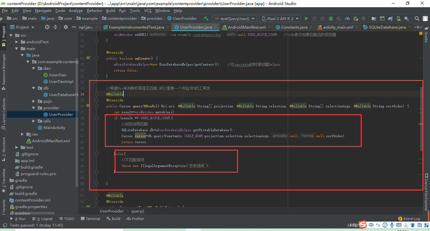Open the SDK Manager icon
The width and height of the screenshot is (430, 231).
pos(407,19)
